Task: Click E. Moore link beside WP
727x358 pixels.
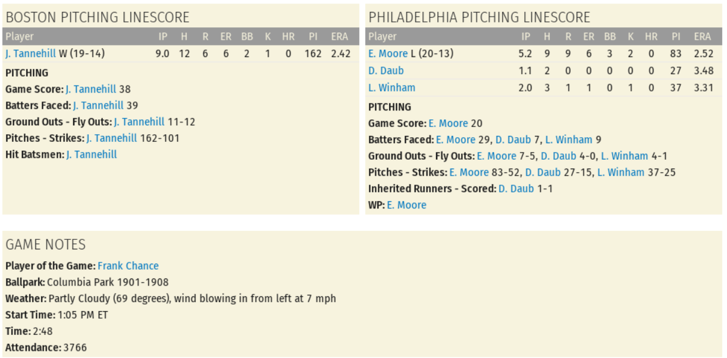Action: pyautogui.click(x=406, y=205)
